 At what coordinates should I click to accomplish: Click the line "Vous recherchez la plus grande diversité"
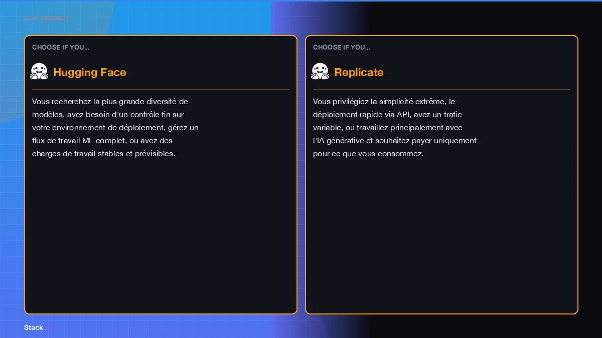pyautogui.click(x=110, y=102)
